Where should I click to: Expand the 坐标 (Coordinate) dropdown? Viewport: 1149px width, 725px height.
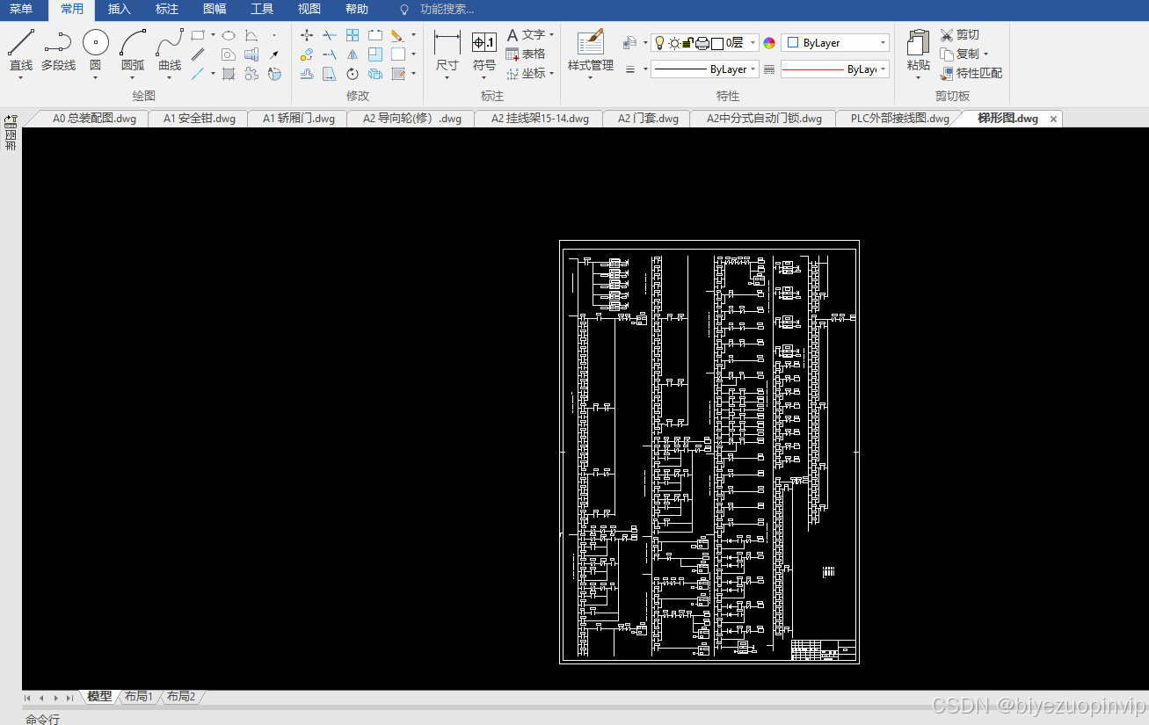point(551,74)
